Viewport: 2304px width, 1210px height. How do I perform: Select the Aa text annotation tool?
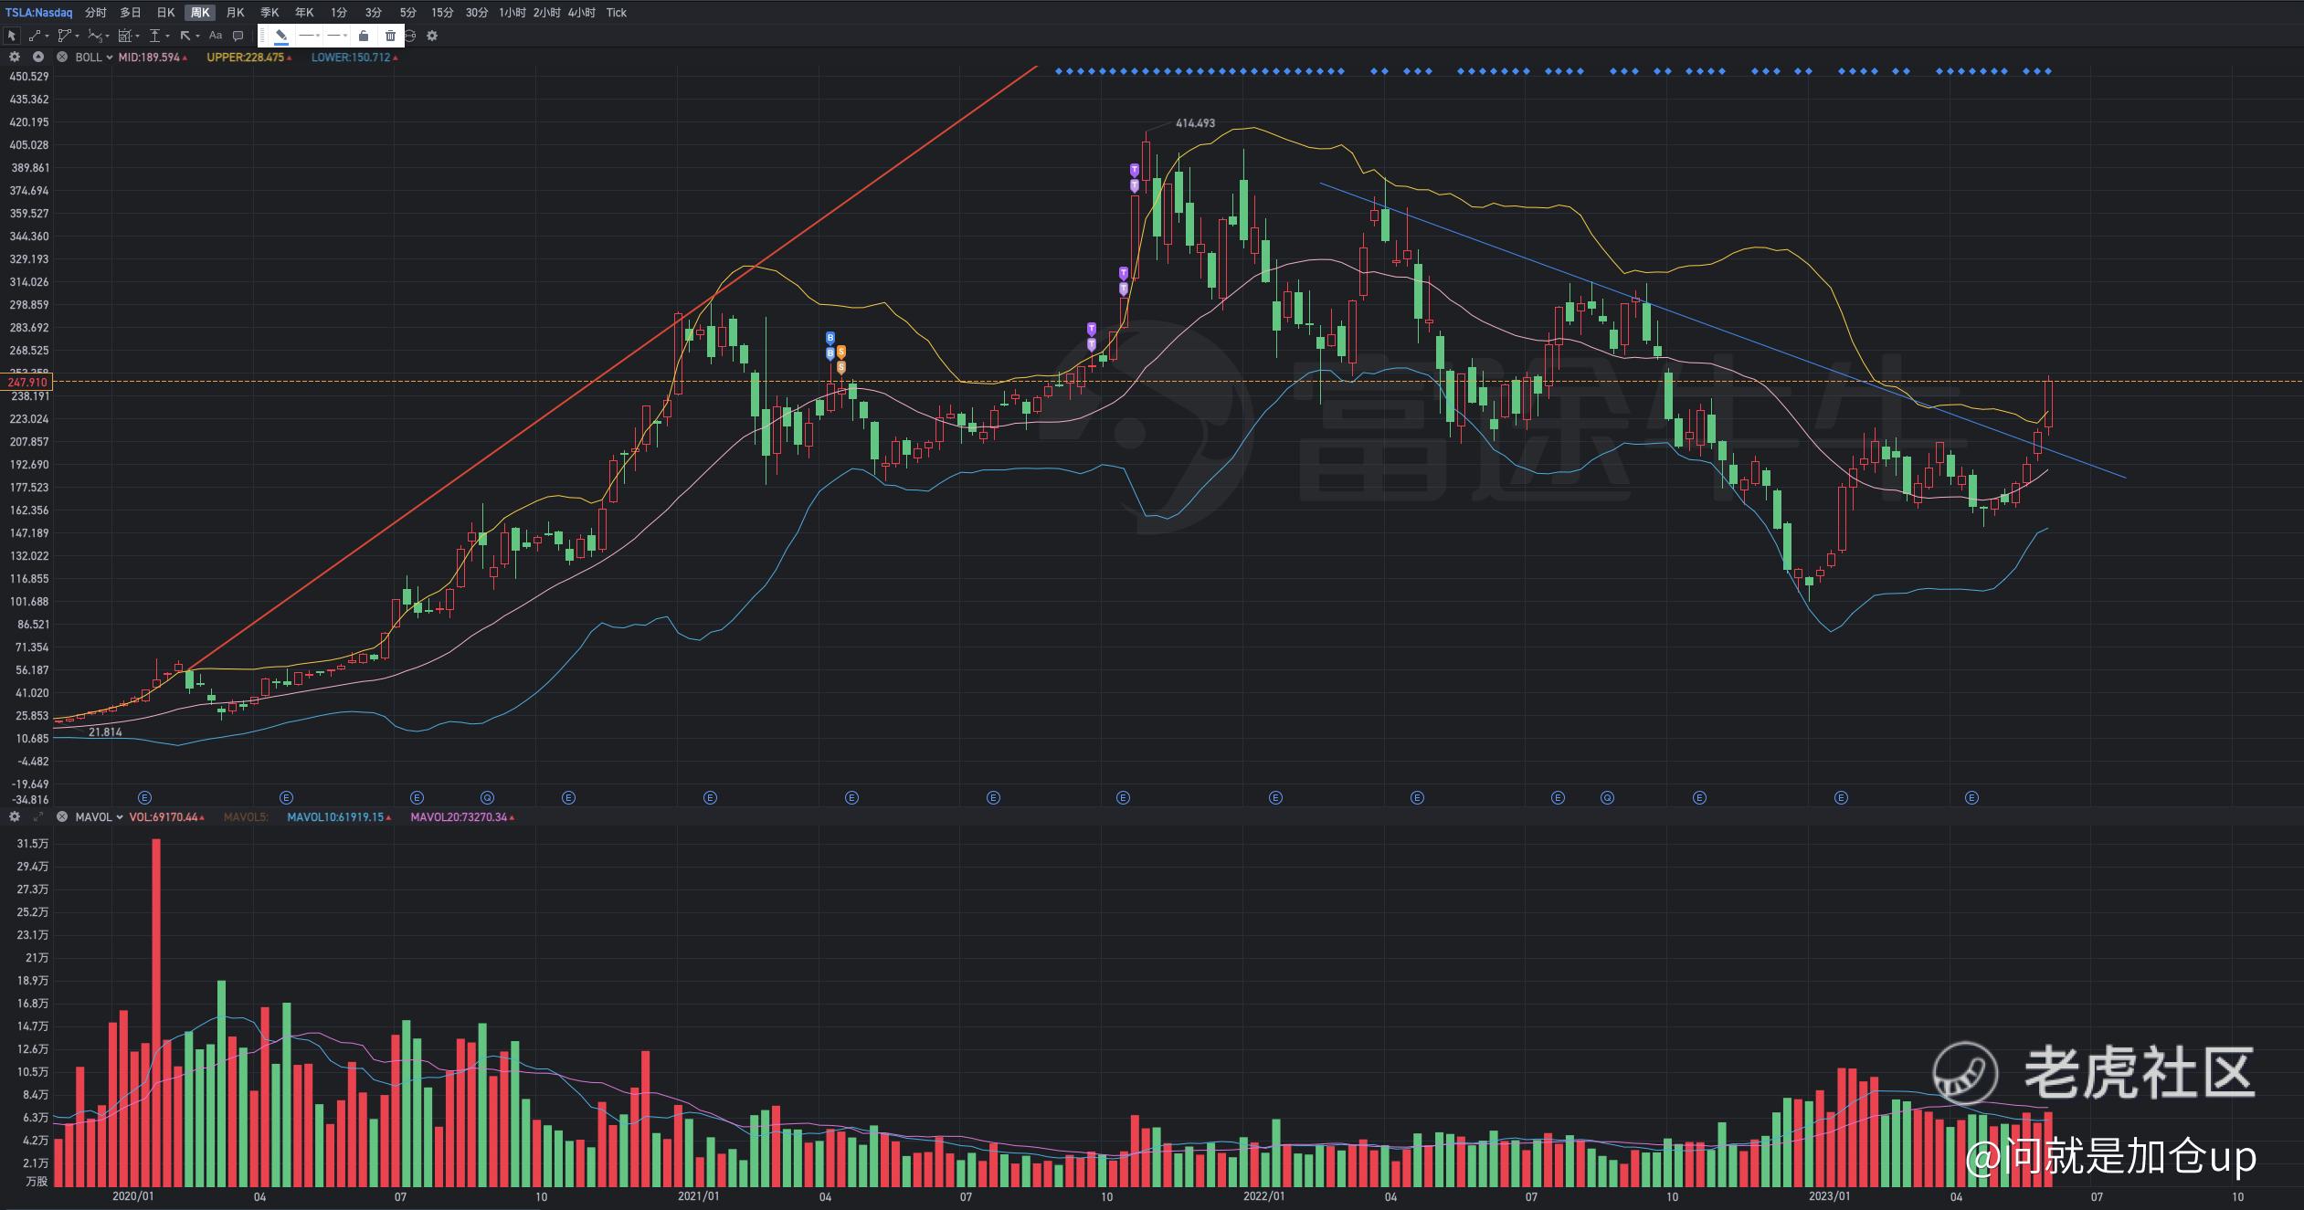pyautogui.click(x=216, y=36)
